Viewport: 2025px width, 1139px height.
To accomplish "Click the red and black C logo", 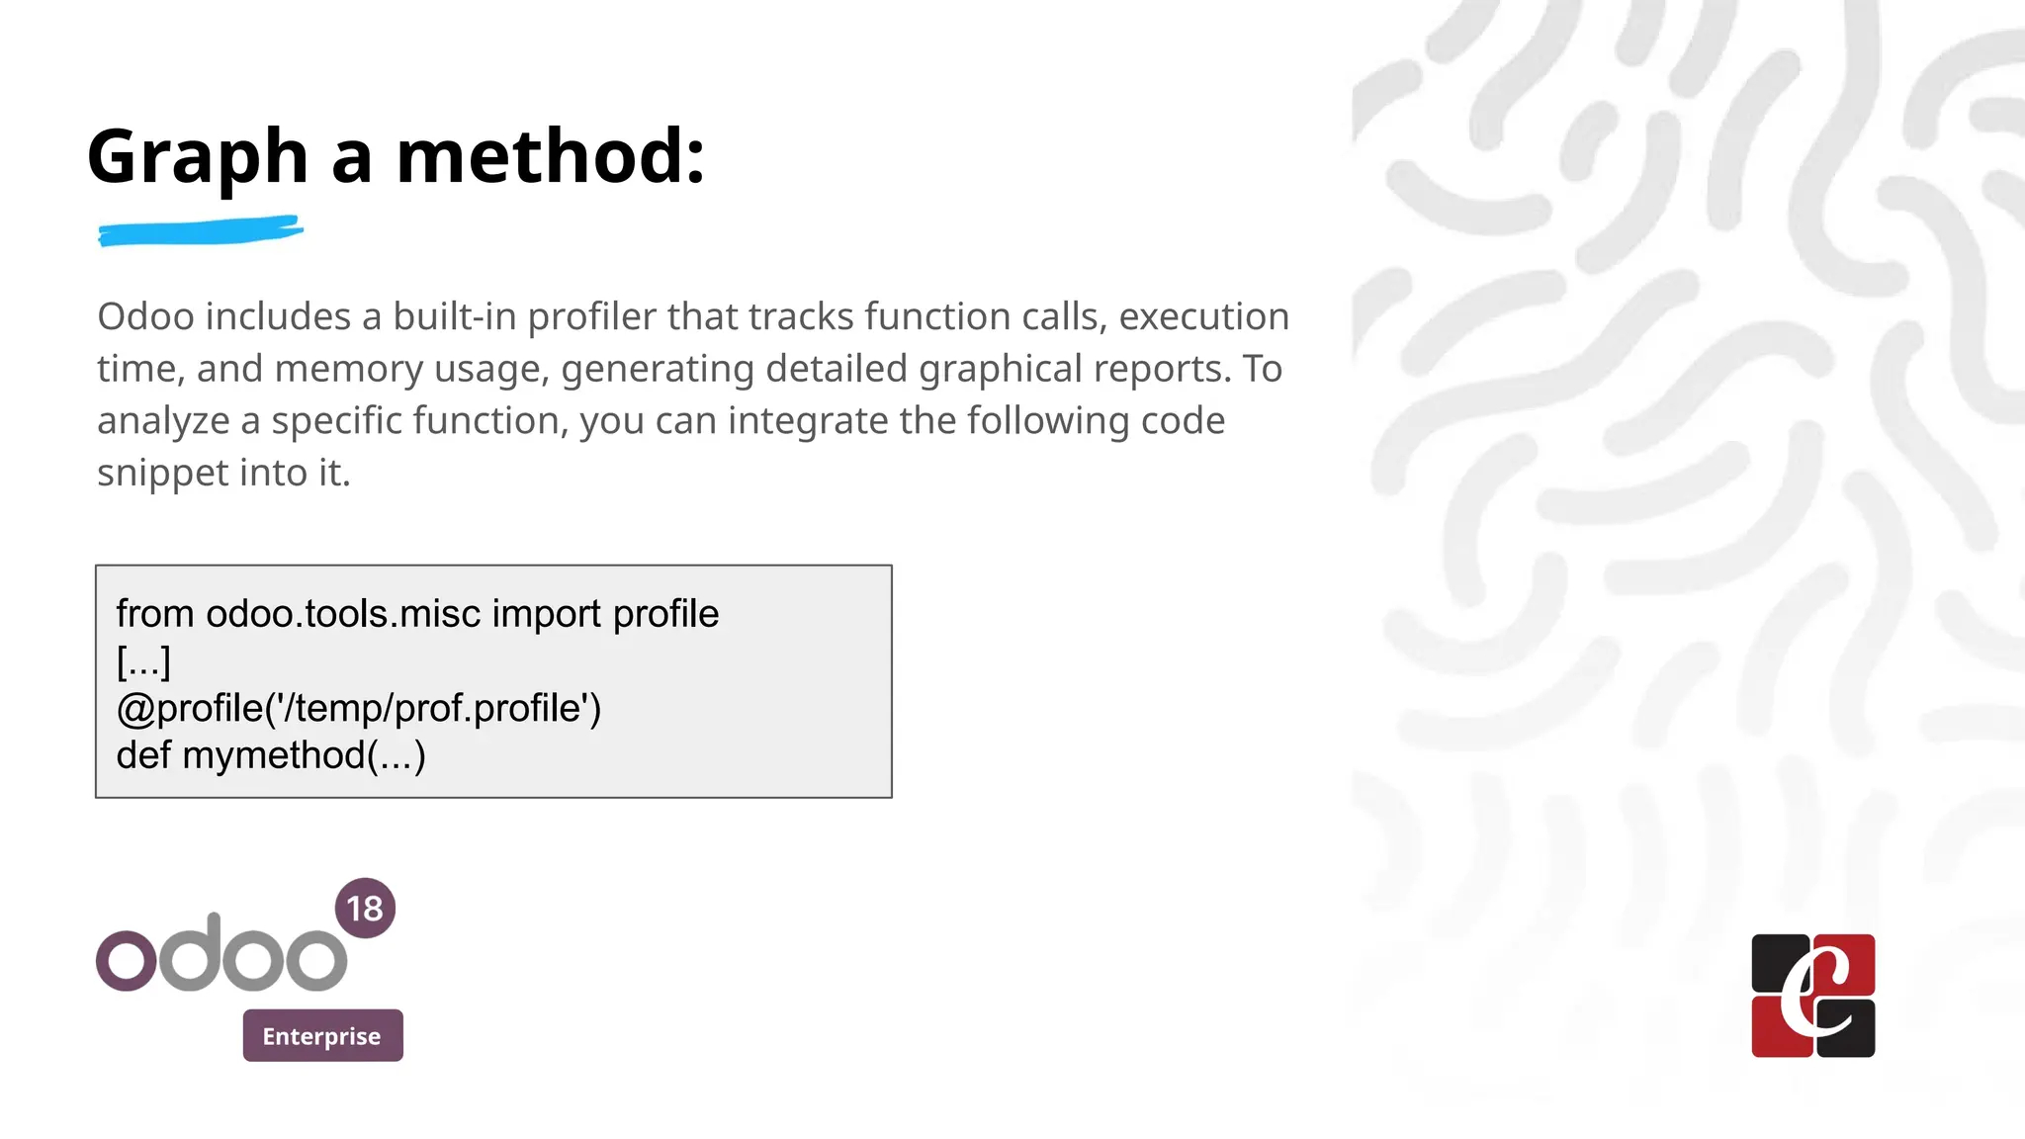I will (1812, 996).
